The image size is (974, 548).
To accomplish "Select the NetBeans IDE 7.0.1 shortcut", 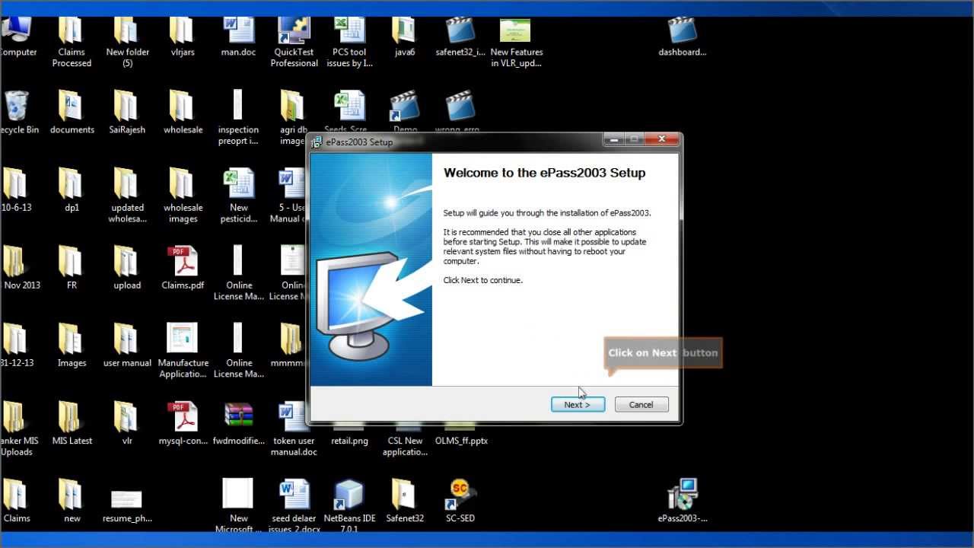I will [349, 495].
